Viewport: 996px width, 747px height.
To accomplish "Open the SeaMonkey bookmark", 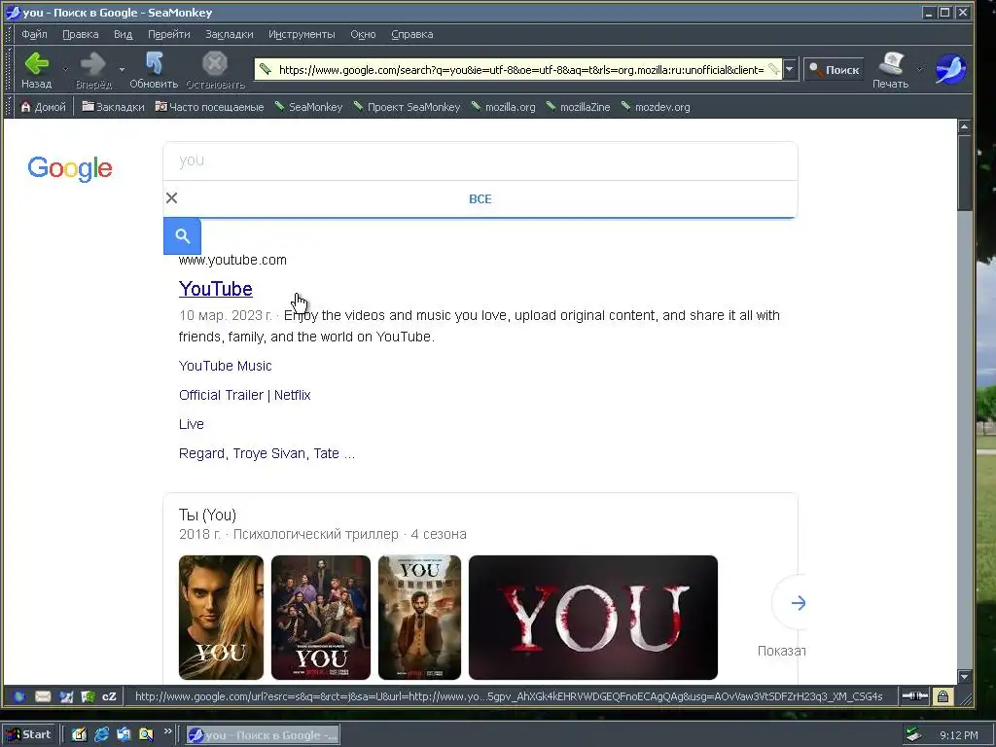I will (x=308, y=107).
